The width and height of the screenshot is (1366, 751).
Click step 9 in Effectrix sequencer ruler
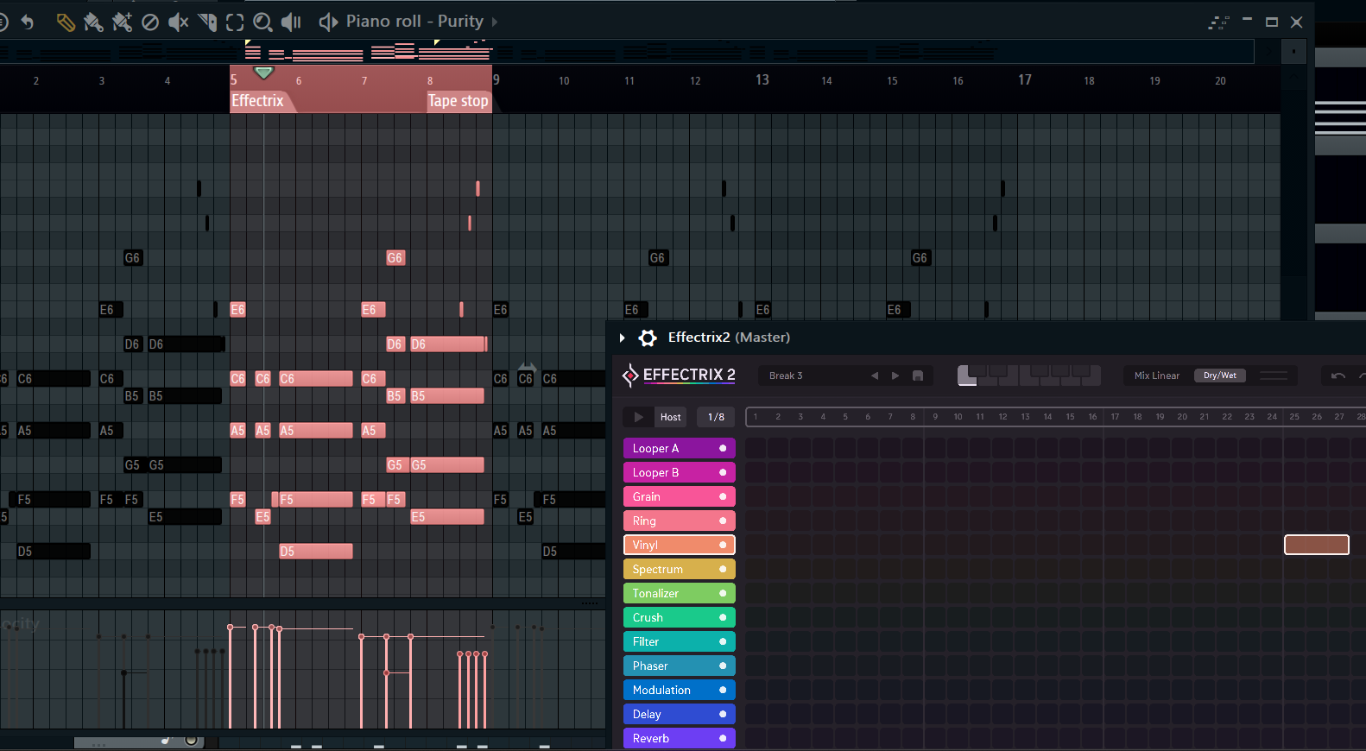(935, 417)
